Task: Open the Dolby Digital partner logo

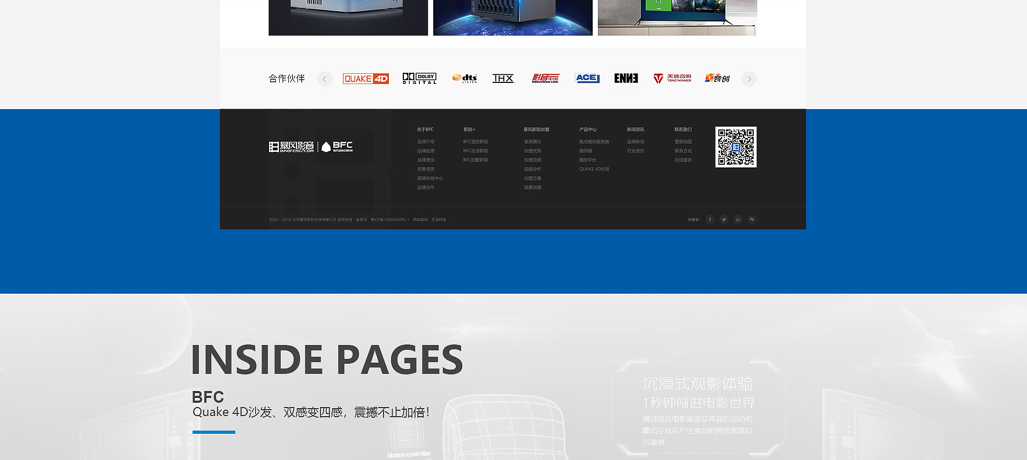Action: point(419,79)
